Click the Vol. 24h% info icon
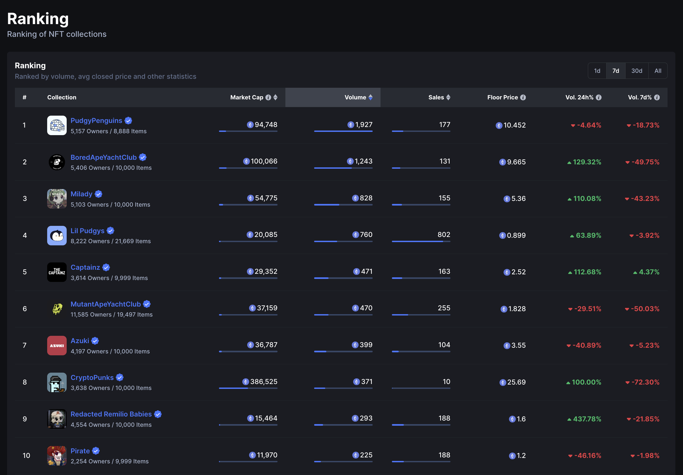Image resolution: width=683 pixels, height=475 pixels. point(599,97)
